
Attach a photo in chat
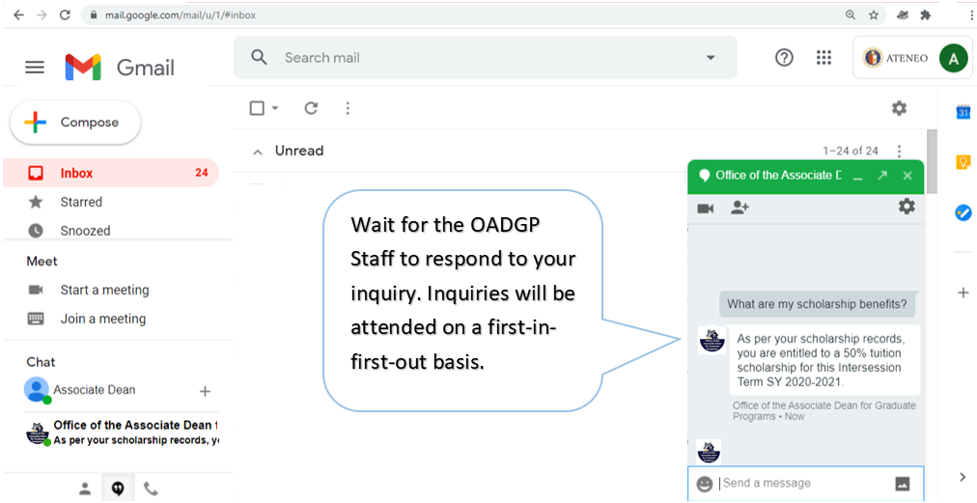coord(903,483)
